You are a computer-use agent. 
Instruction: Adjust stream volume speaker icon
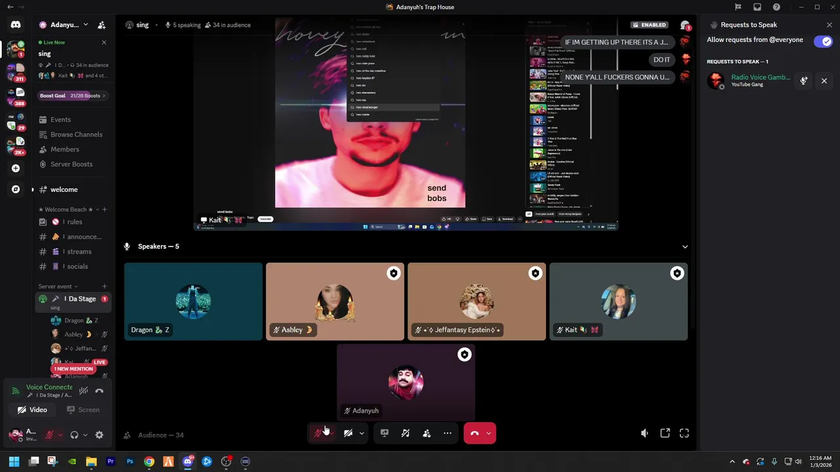click(x=644, y=433)
